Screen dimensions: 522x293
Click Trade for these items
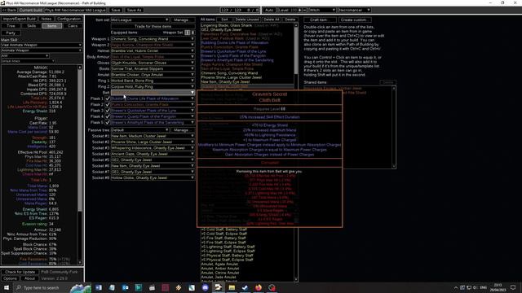pyautogui.click(x=153, y=26)
